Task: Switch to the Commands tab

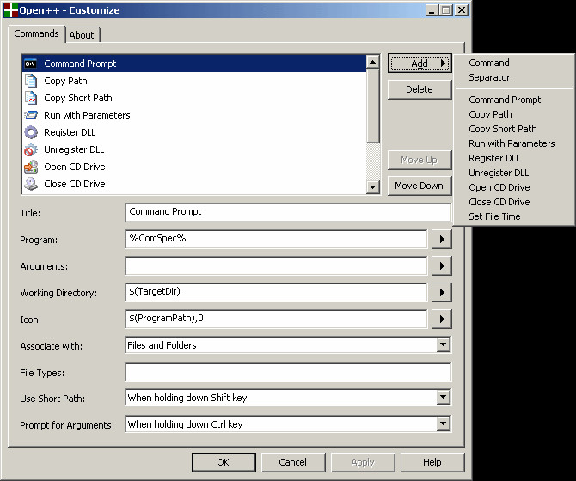Action: (36, 33)
